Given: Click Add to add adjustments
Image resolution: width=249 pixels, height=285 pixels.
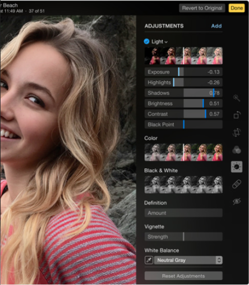Looking at the screenshot, I should pyautogui.click(x=216, y=26).
